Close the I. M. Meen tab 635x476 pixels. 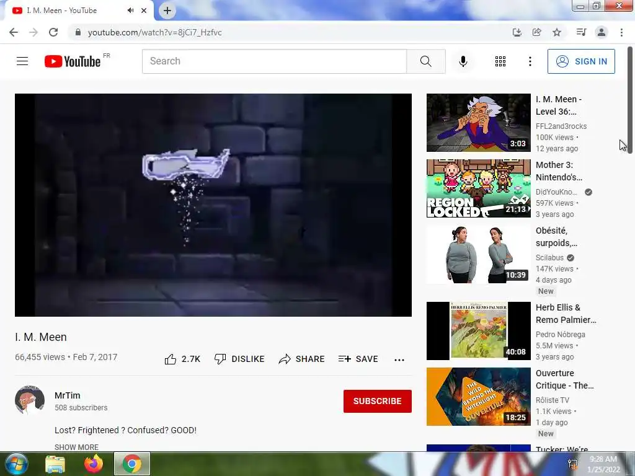(144, 11)
